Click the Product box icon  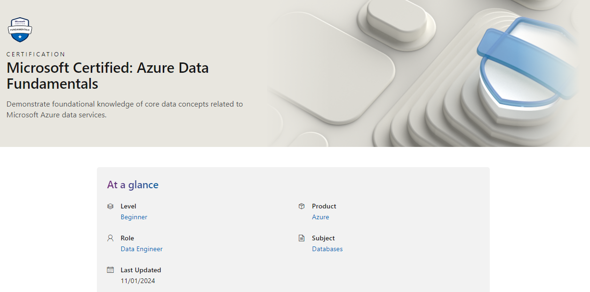(x=302, y=206)
